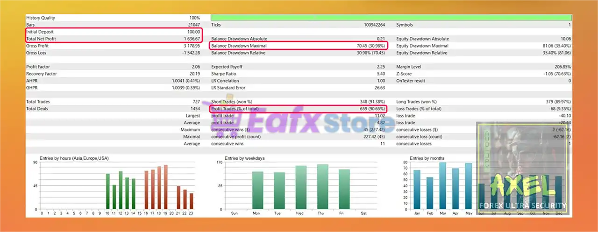Select the GHPR value 1.0039 (0.39%)
Viewport: 598px width, 232px height.
click(x=186, y=88)
